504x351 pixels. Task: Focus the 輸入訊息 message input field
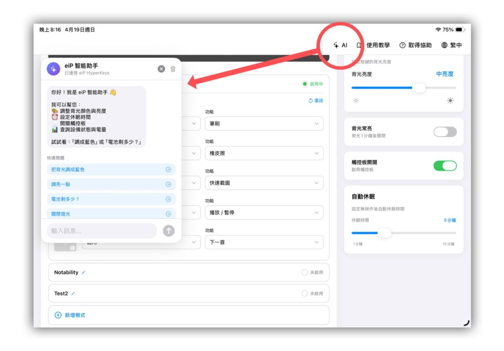coord(102,231)
